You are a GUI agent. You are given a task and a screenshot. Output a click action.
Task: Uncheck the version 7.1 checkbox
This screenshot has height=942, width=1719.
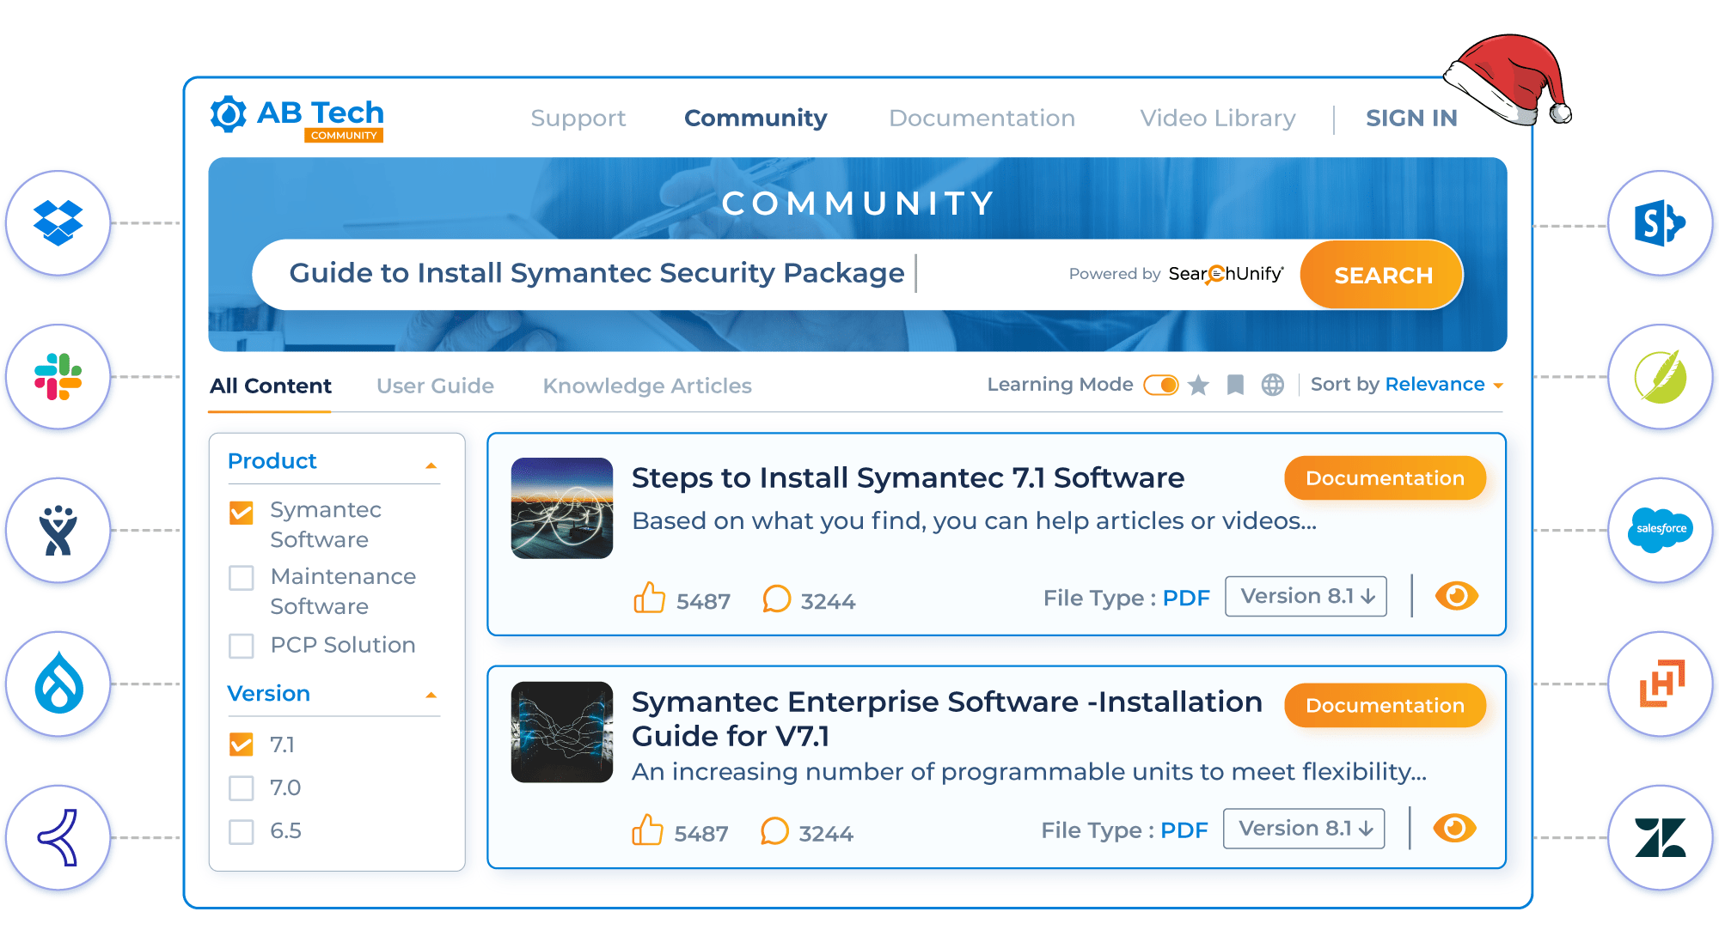pos(242,744)
